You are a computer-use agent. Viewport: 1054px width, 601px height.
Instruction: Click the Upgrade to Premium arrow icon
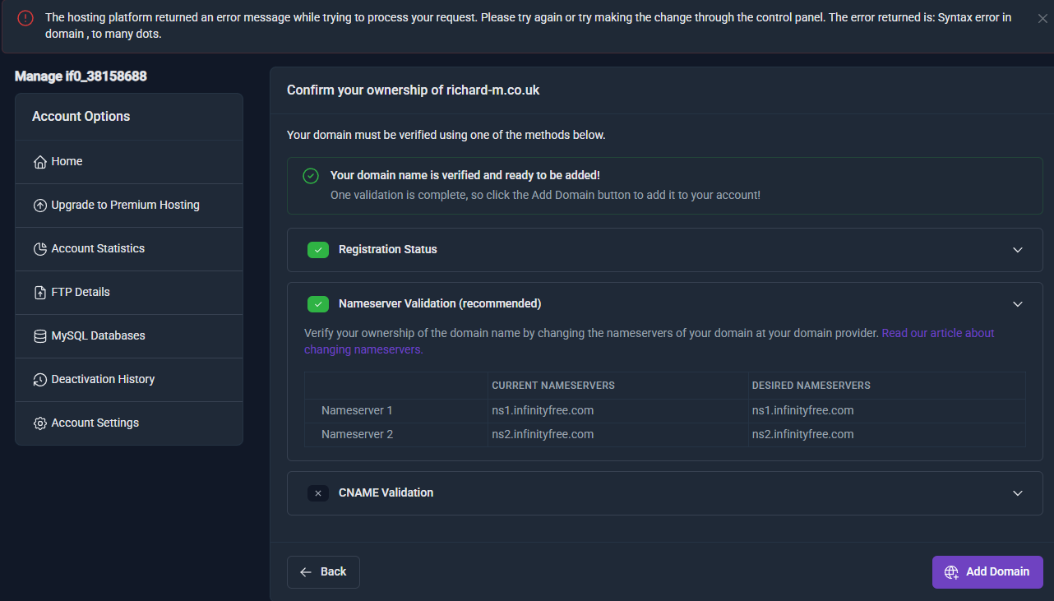[39, 206]
